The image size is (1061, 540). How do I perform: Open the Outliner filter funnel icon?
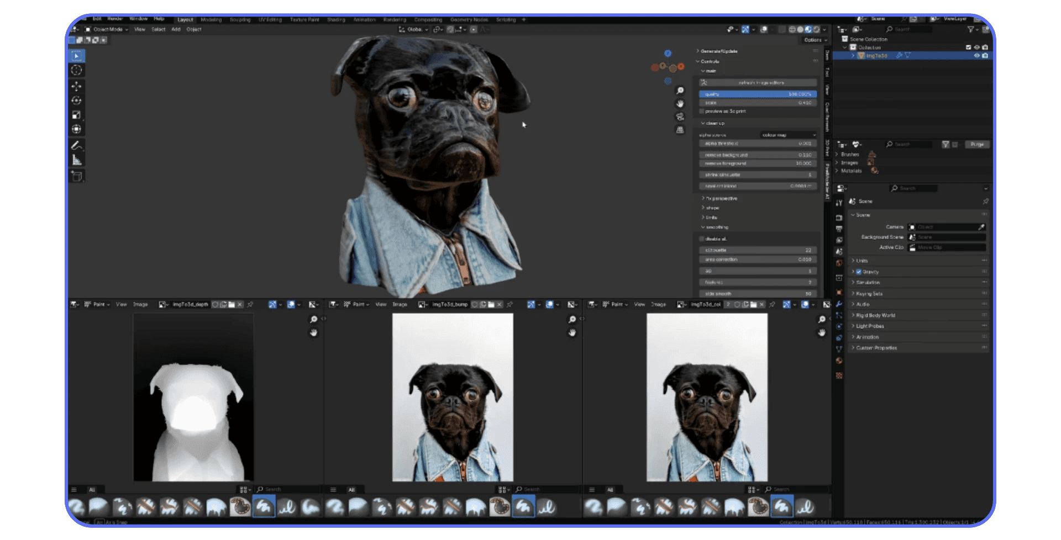970,29
